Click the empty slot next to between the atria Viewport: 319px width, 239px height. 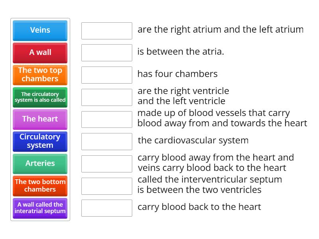(106, 52)
